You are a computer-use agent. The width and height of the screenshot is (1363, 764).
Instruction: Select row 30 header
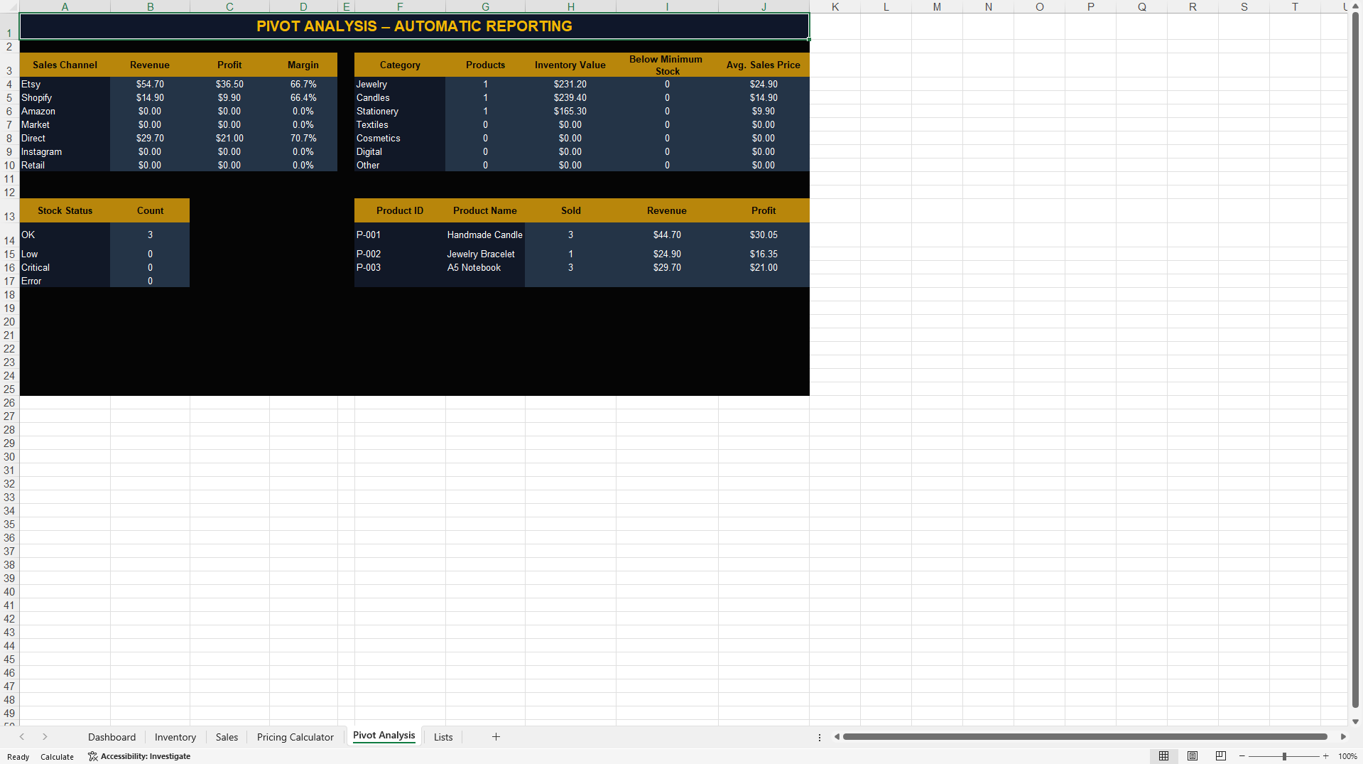[x=9, y=457]
